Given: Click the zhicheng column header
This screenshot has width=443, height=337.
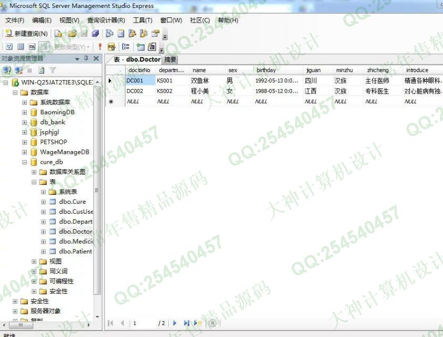Looking at the screenshot, I should 383,70.
